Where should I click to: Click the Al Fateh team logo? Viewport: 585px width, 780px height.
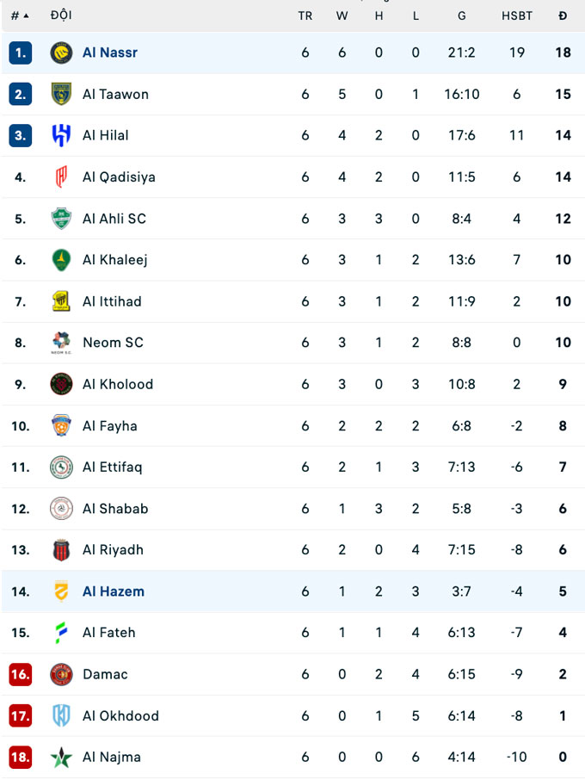coord(61,633)
